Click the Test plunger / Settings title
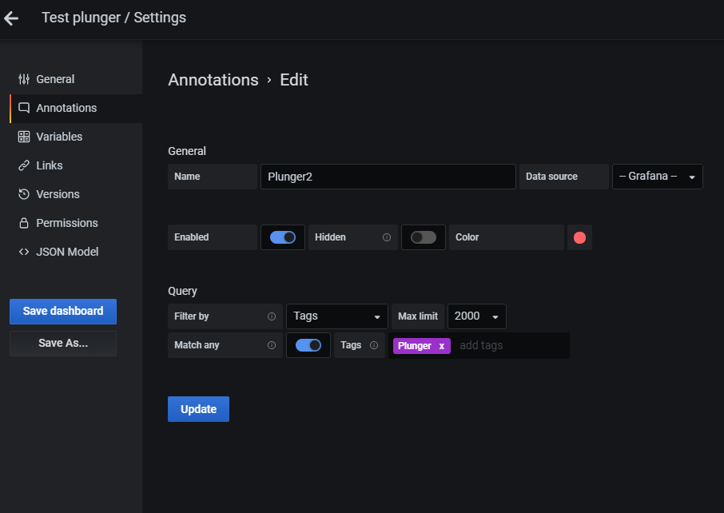The height and width of the screenshot is (513, 724). coord(113,18)
